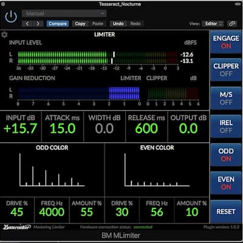Enable the CLIPPER switch

[x=226, y=70]
